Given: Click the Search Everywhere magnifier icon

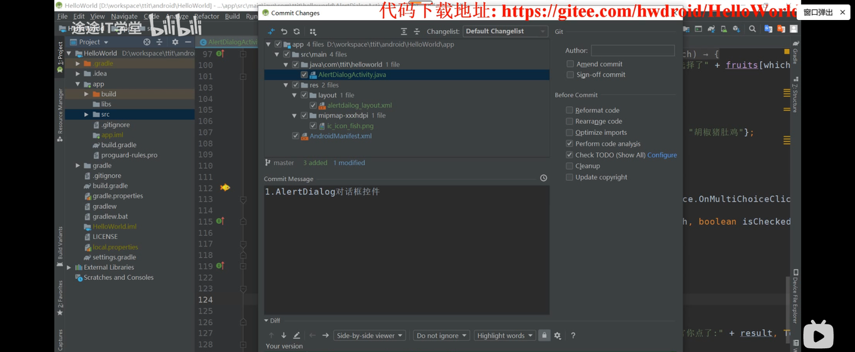Looking at the screenshot, I should pos(752,29).
